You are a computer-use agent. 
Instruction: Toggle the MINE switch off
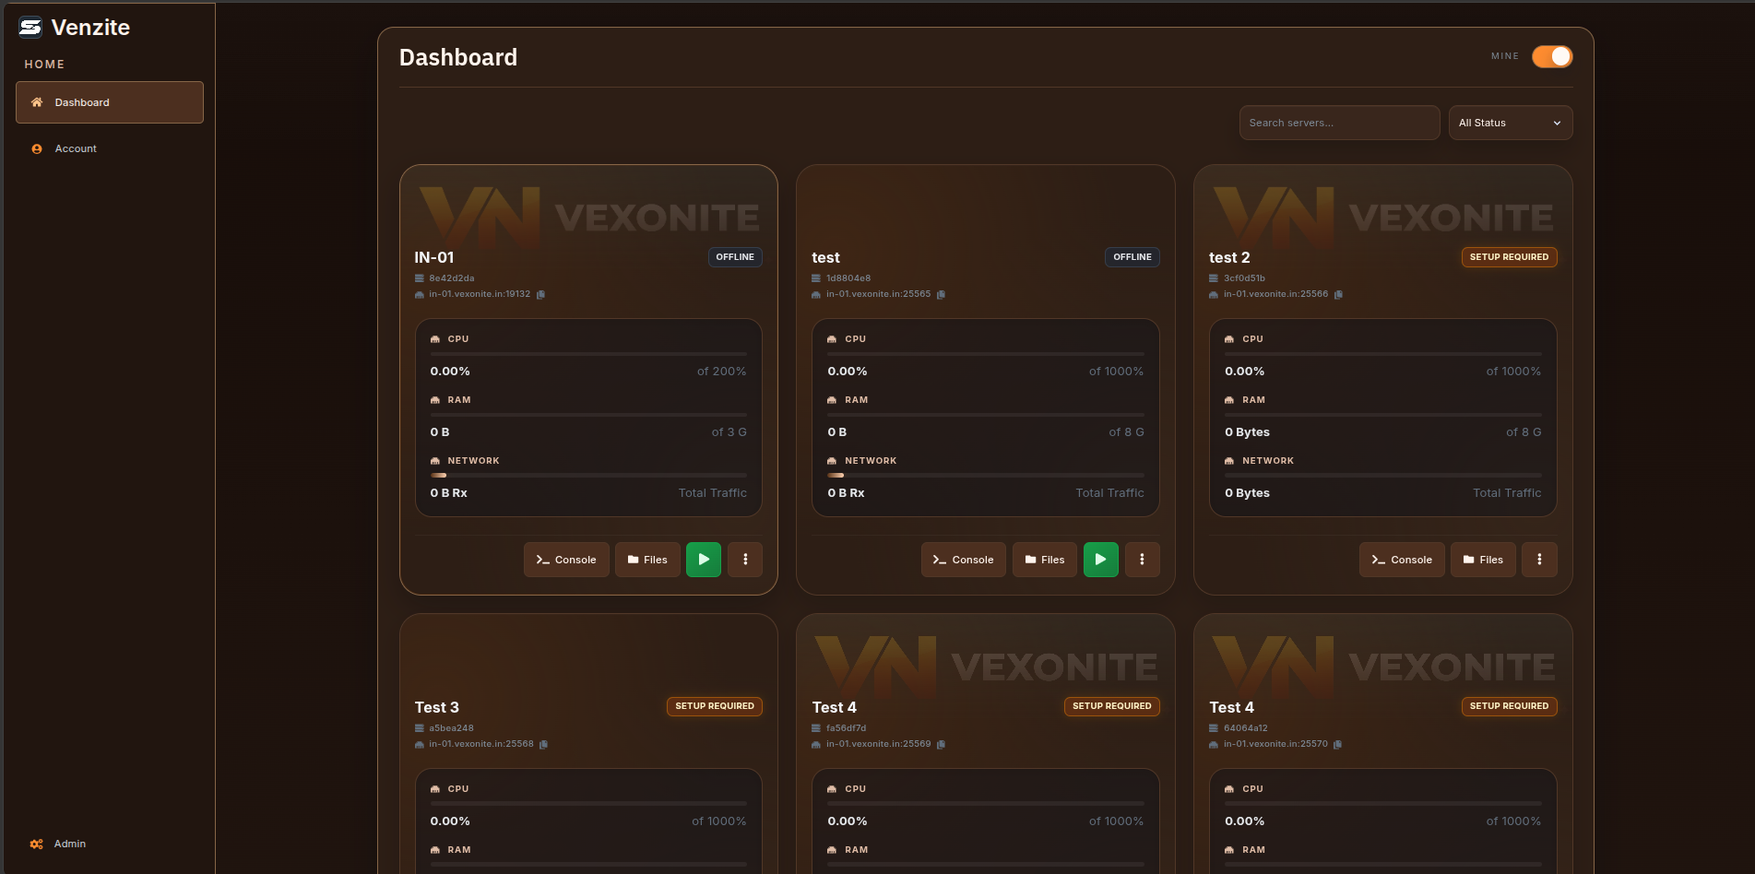pos(1552,56)
